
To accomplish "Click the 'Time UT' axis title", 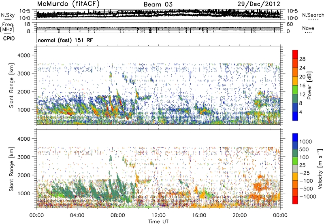I will pyautogui.click(x=158, y=222).
